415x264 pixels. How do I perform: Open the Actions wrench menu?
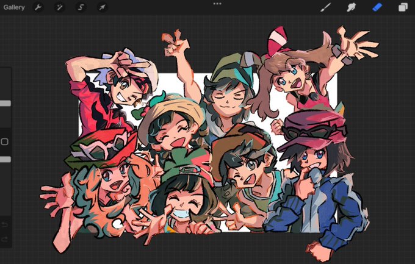point(38,7)
